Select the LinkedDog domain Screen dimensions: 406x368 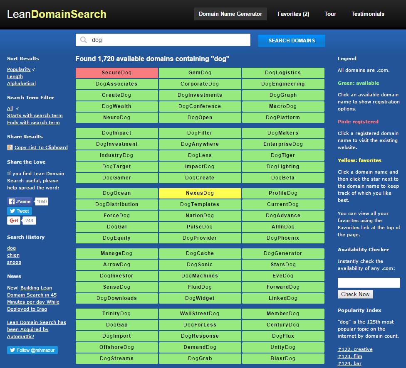pos(283,298)
